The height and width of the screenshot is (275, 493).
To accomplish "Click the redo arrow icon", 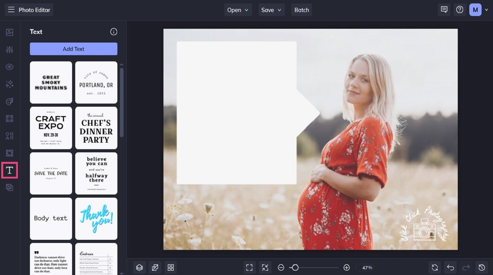I will coord(466,268).
